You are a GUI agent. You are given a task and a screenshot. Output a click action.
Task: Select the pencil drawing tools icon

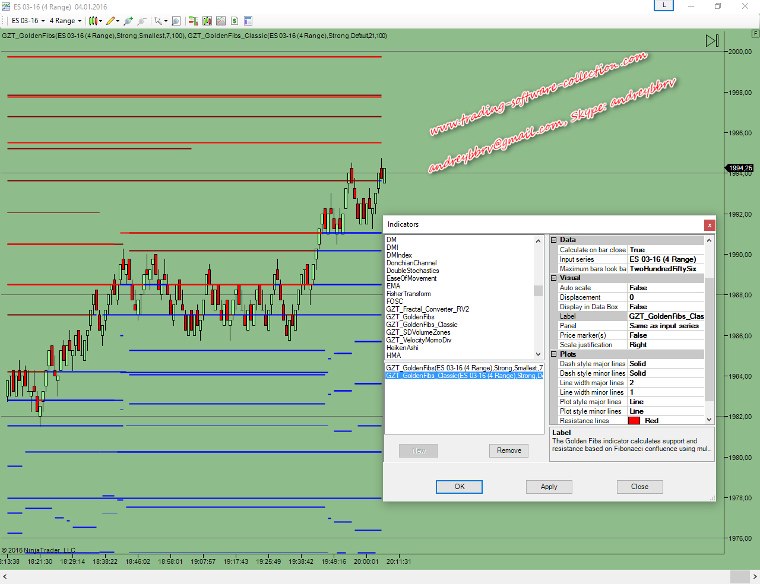(x=110, y=21)
